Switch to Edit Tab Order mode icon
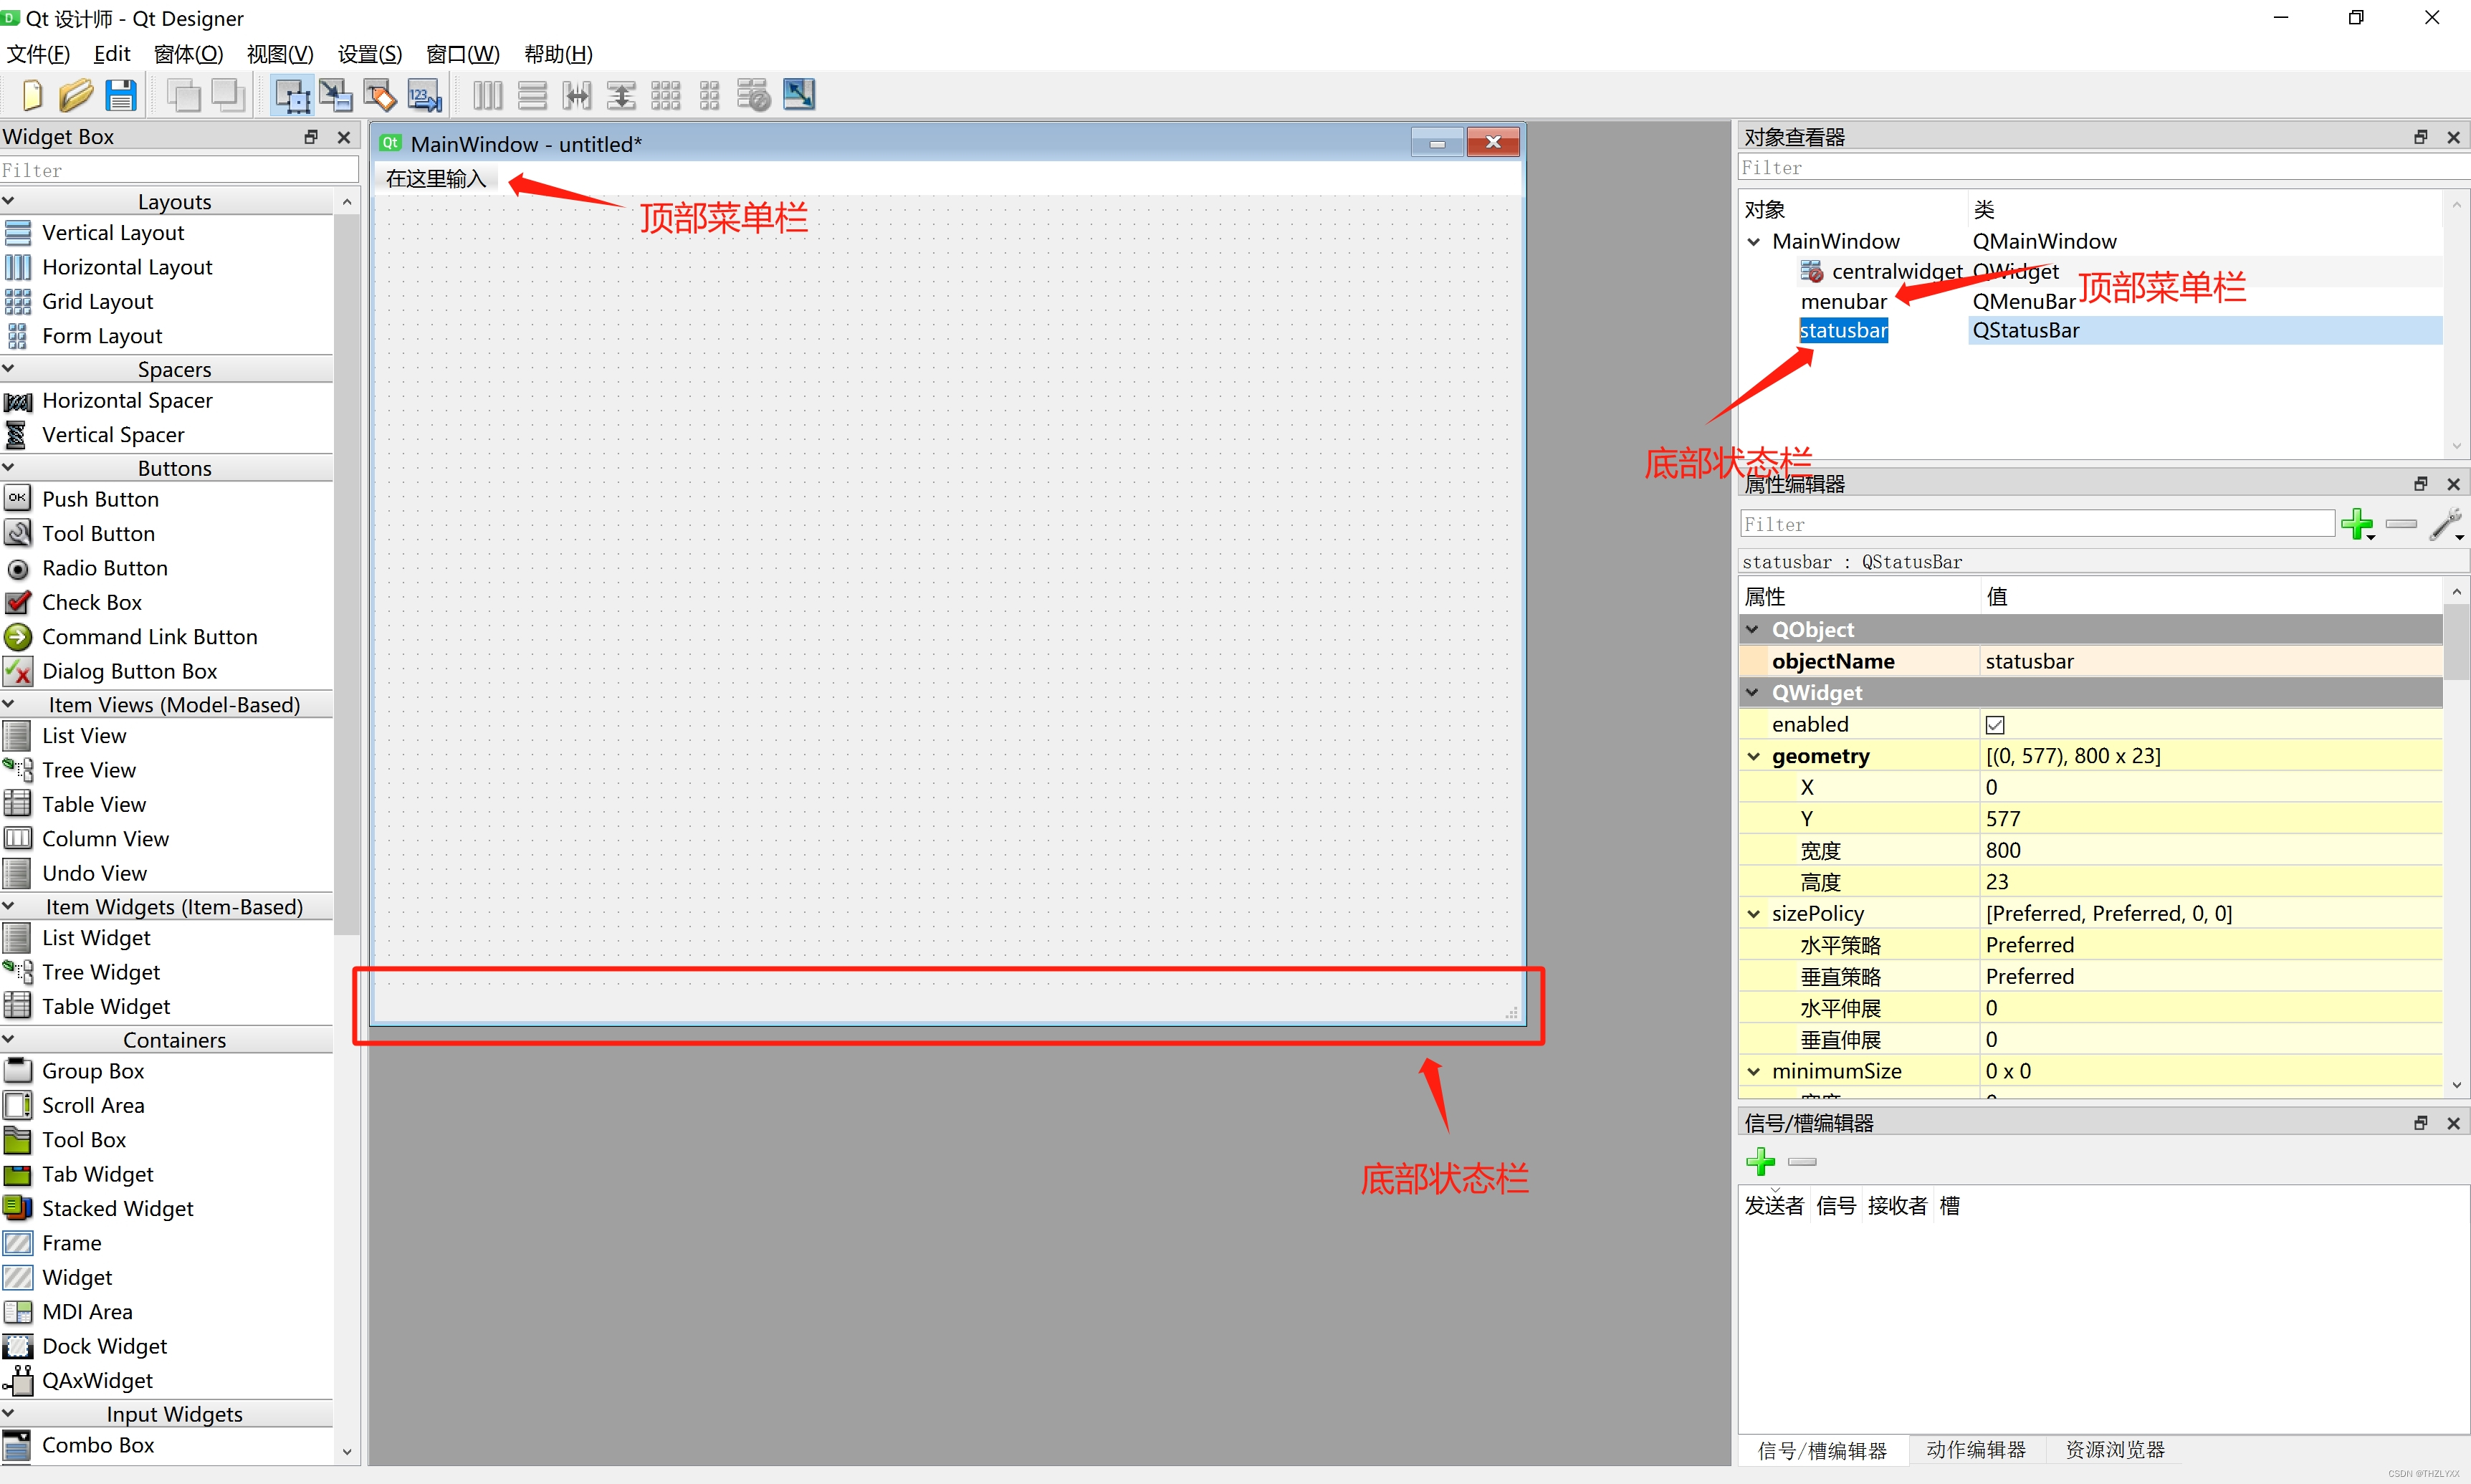 [x=424, y=95]
